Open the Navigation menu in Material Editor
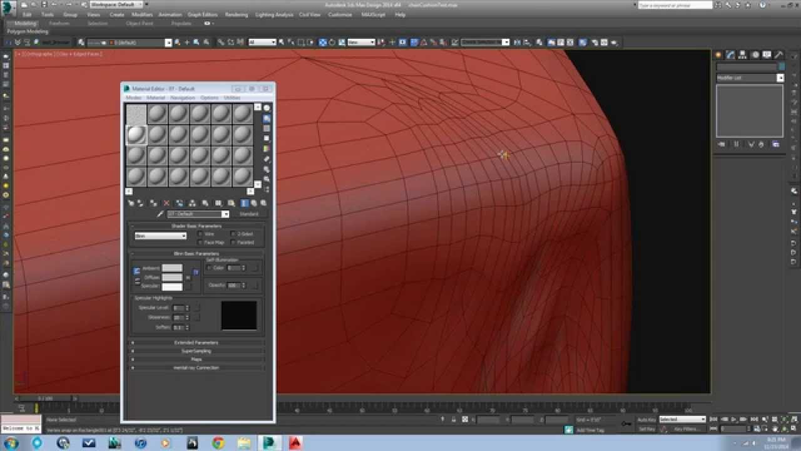The height and width of the screenshot is (451, 801). [183, 98]
